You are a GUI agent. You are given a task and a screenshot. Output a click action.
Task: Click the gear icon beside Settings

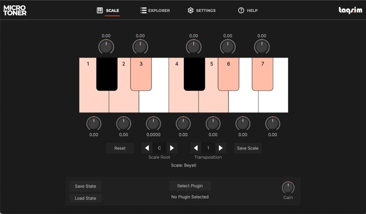[x=191, y=11]
